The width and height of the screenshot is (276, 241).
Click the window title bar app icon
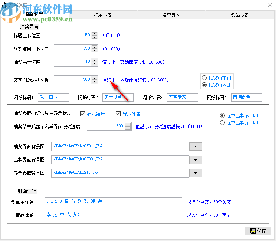click(4, 5)
